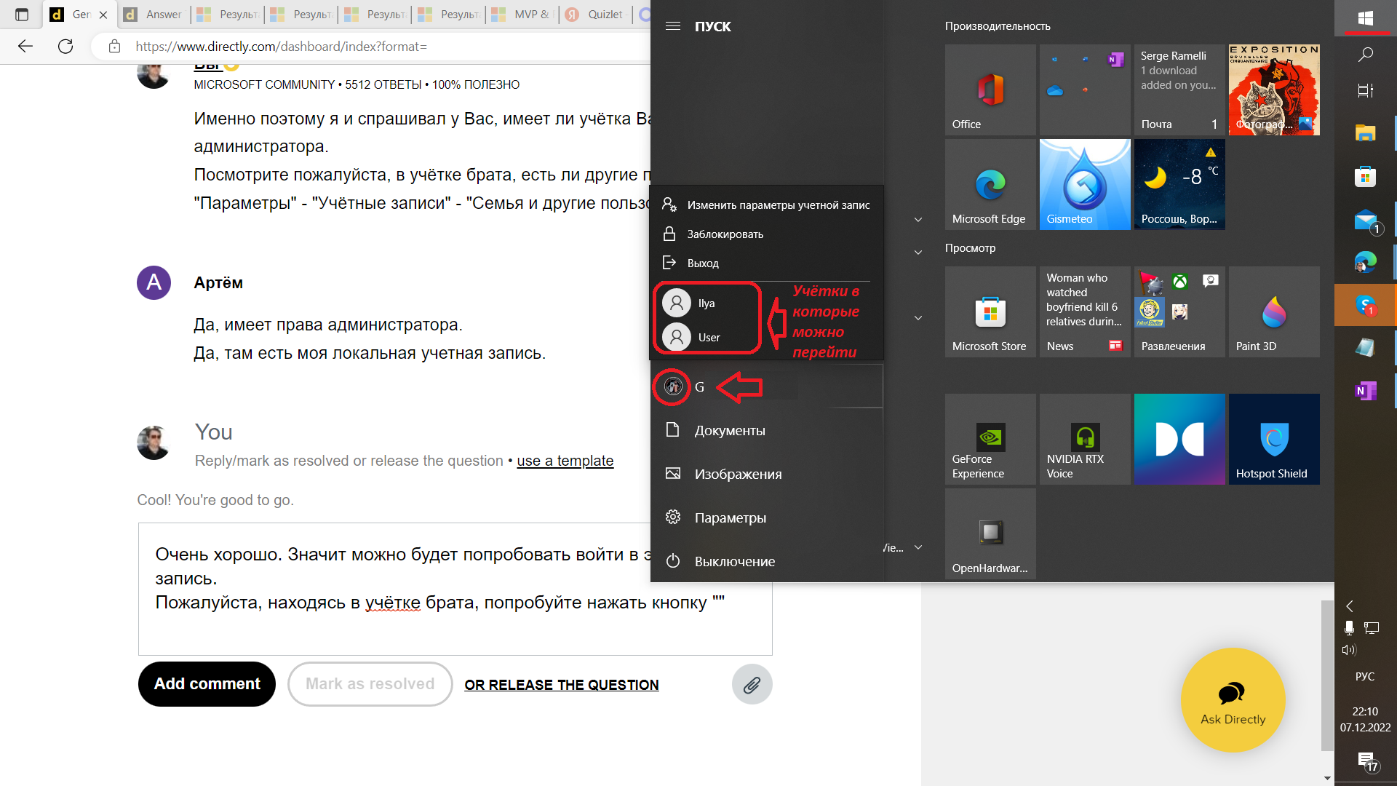The width and height of the screenshot is (1397, 786).
Task: Open the Microsoft Store tile
Action: pos(990,311)
